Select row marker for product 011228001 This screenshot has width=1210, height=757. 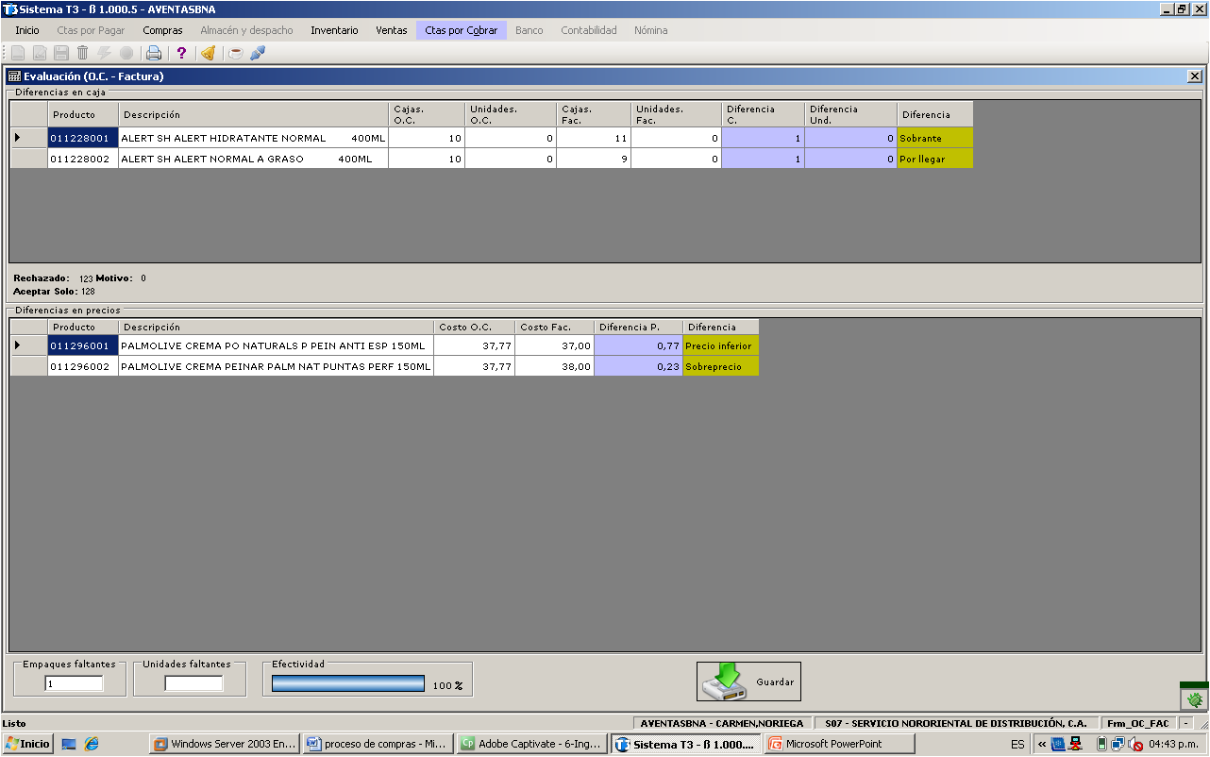tap(28, 138)
